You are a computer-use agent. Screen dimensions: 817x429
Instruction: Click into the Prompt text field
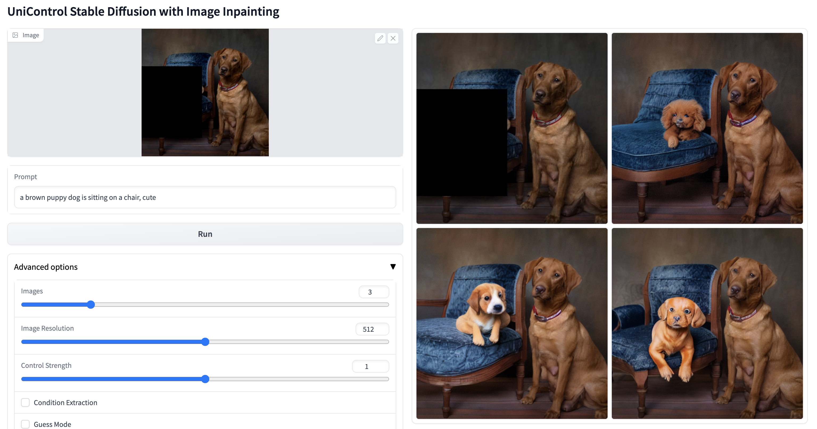205,197
